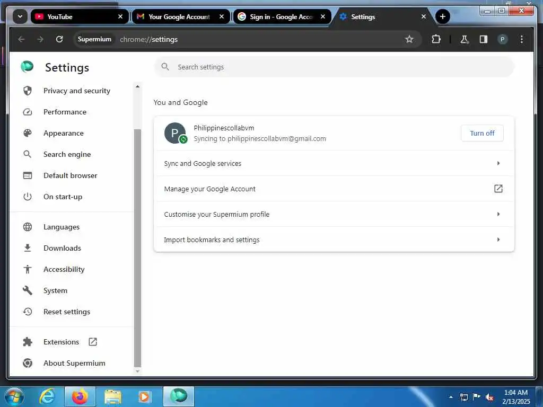
Task: Open Reset settings section
Action: click(x=66, y=312)
